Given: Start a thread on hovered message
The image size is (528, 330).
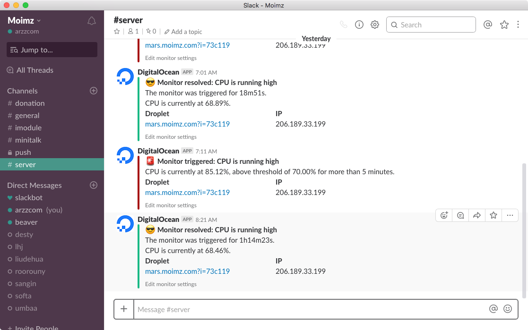Looking at the screenshot, I should tap(460, 215).
